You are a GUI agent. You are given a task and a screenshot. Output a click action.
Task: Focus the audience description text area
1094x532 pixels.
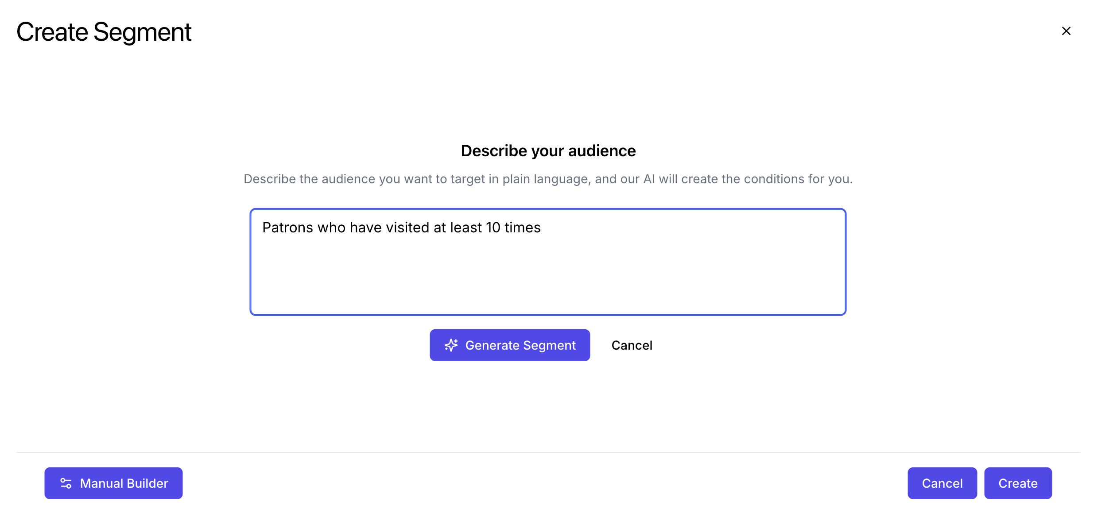(x=548, y=262)
